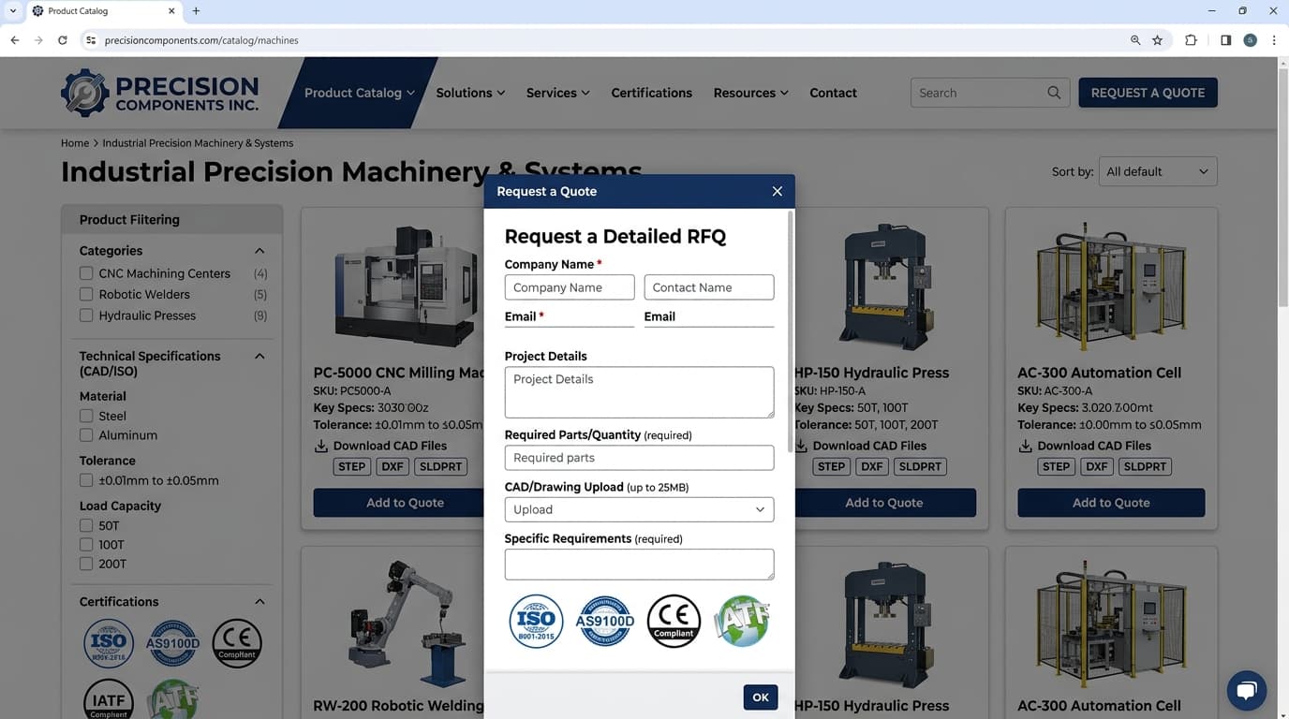Click Home in the breadcrumb
This screenshot has height=719, width=1289.
coord(75,143)
